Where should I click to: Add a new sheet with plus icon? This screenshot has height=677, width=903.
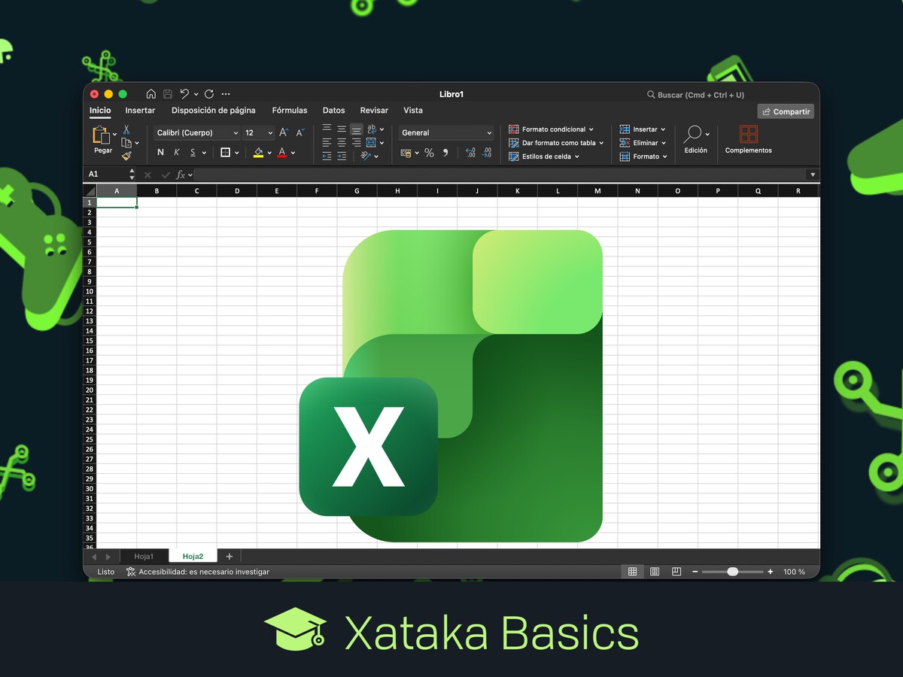(230, 557)
